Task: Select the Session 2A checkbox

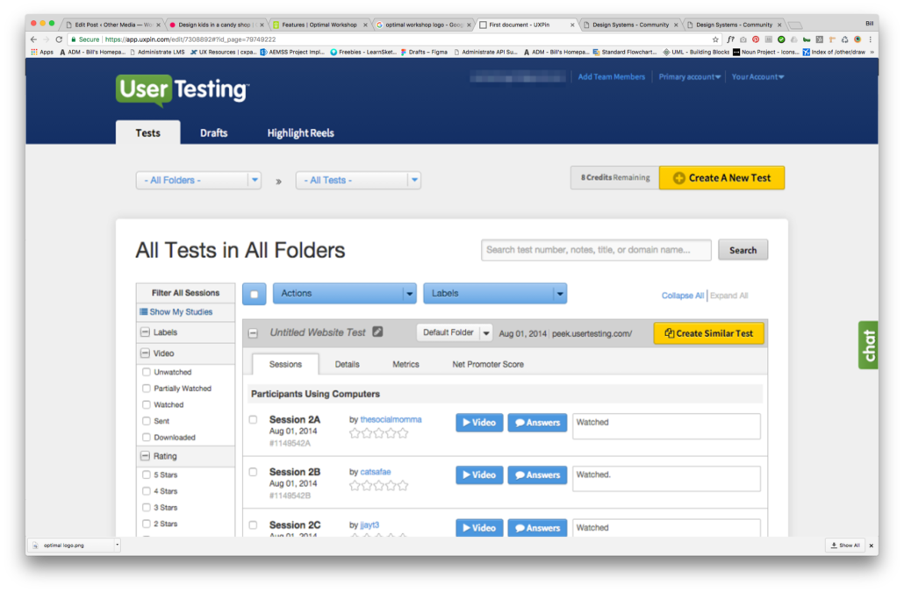Action: coord(253,419)
